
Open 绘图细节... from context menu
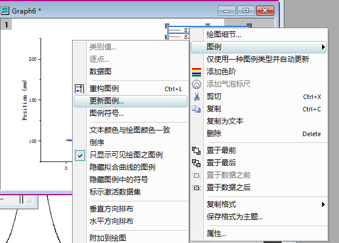click(224, 34)
